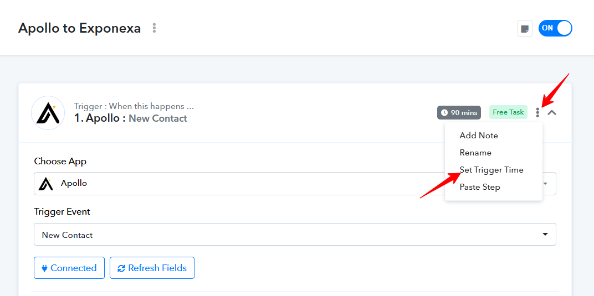This screenshot has height=296, width=594.
Task: Open the workflow notes icon beside ON switch
Action: (x=525, y=28)
